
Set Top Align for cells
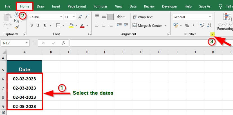point(97,16)
